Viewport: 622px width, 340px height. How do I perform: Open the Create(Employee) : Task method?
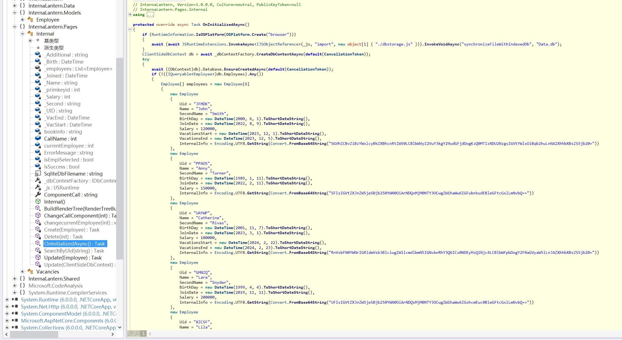(x=72, y=230)
